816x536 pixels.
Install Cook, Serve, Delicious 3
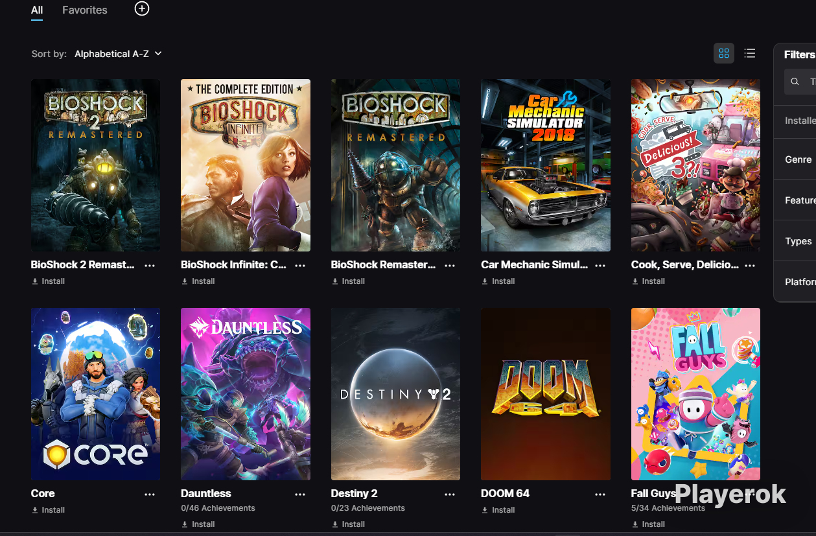point(648,281)
